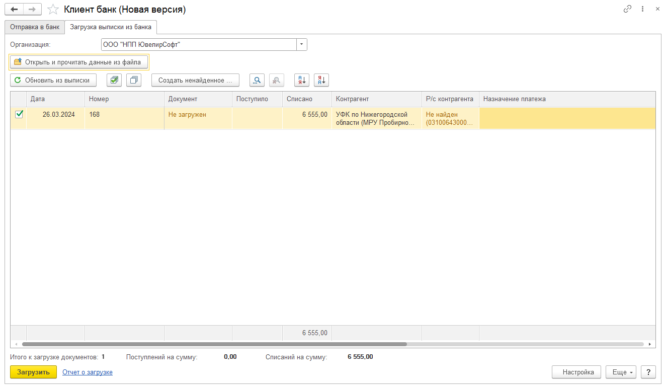
Task: Uncheck all rows icon in toolbar
Action: pyautogui.click(x=134, y=80)
